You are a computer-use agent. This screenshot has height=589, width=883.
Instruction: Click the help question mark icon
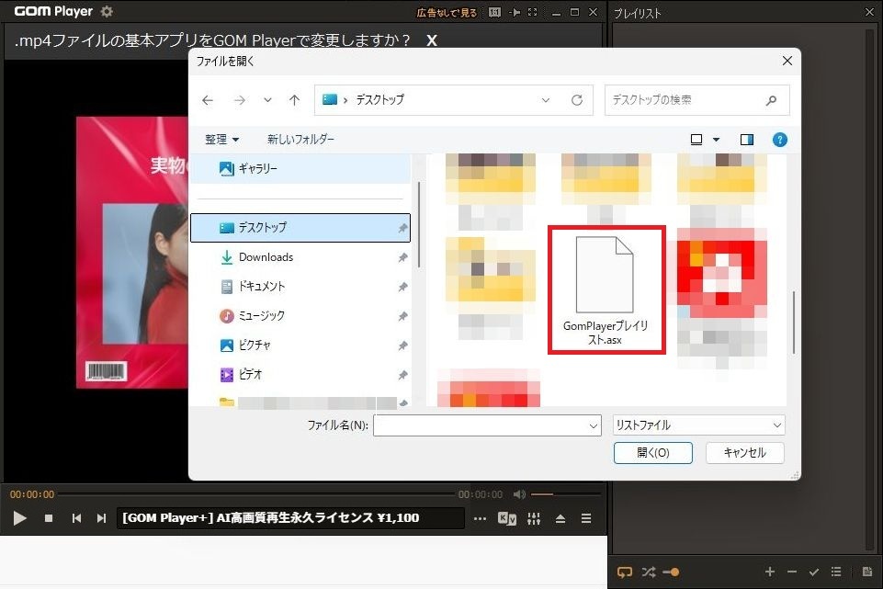pyautogui.click(x=780, y=140)
